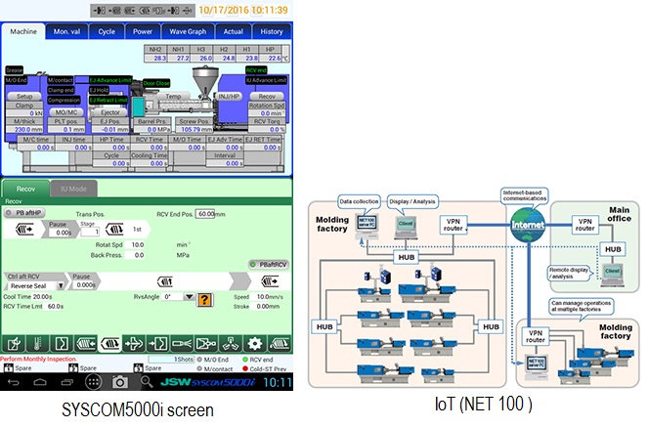Image resolution: width=648 pixels, height=428 pixels.
Task: Click the Recov button on machine view
Action: [267, 97]
